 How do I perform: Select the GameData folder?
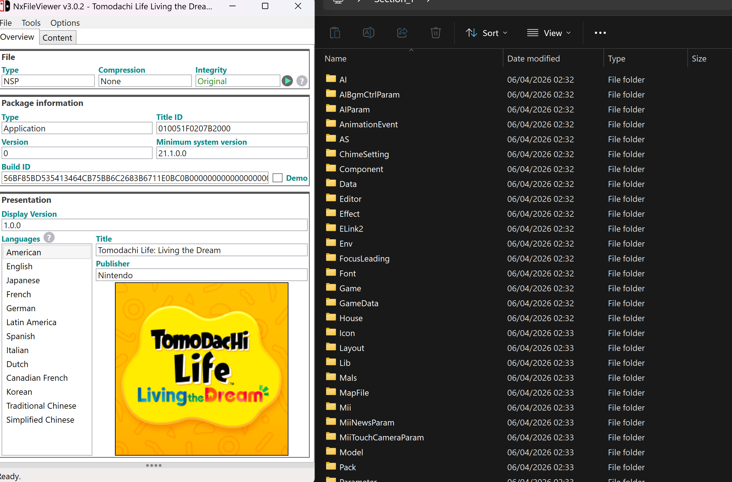(x=358, y=303)
